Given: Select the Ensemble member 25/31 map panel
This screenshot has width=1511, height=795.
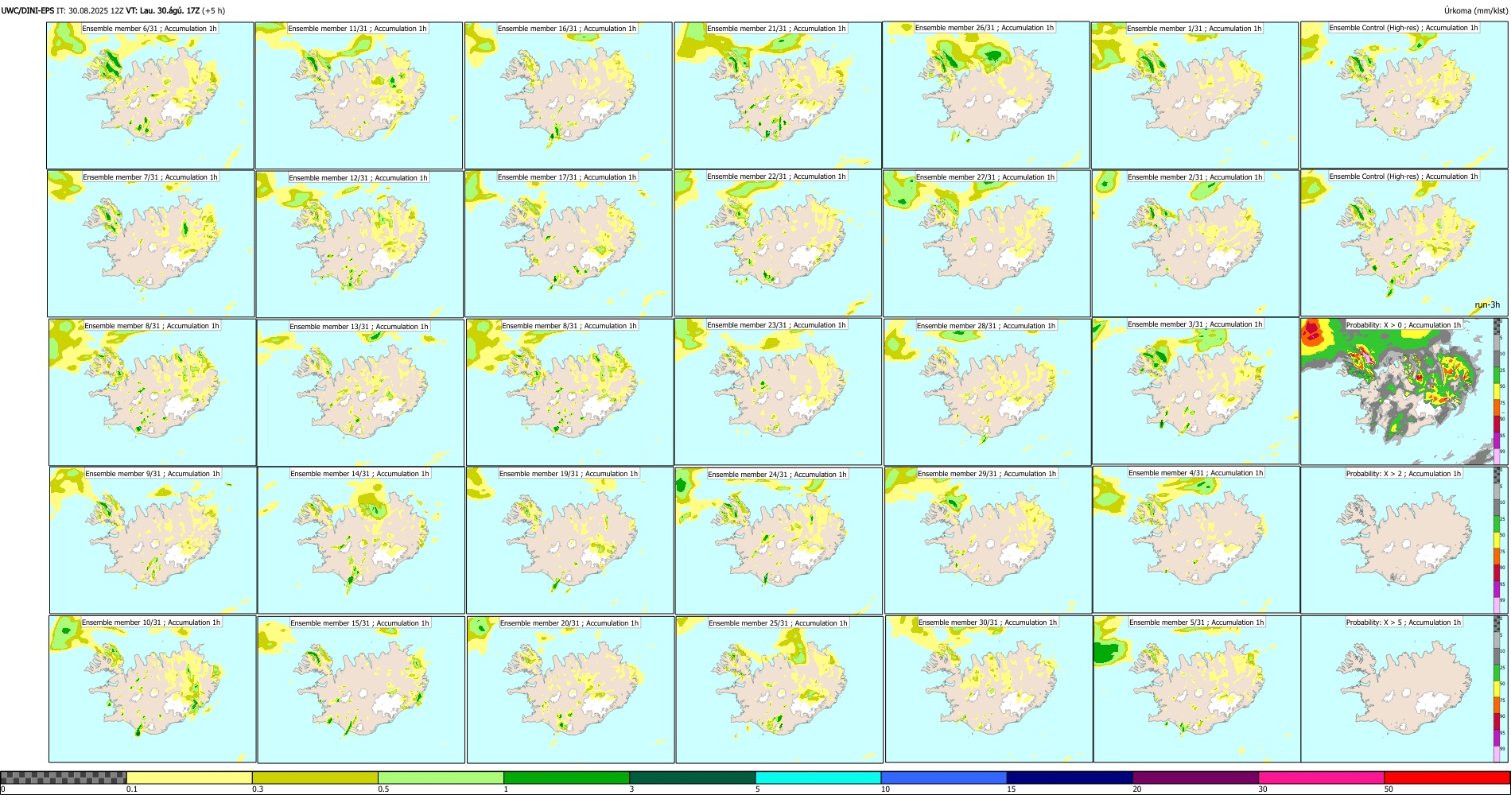Looking at the screenshot, I should click(x=779, y=689).
